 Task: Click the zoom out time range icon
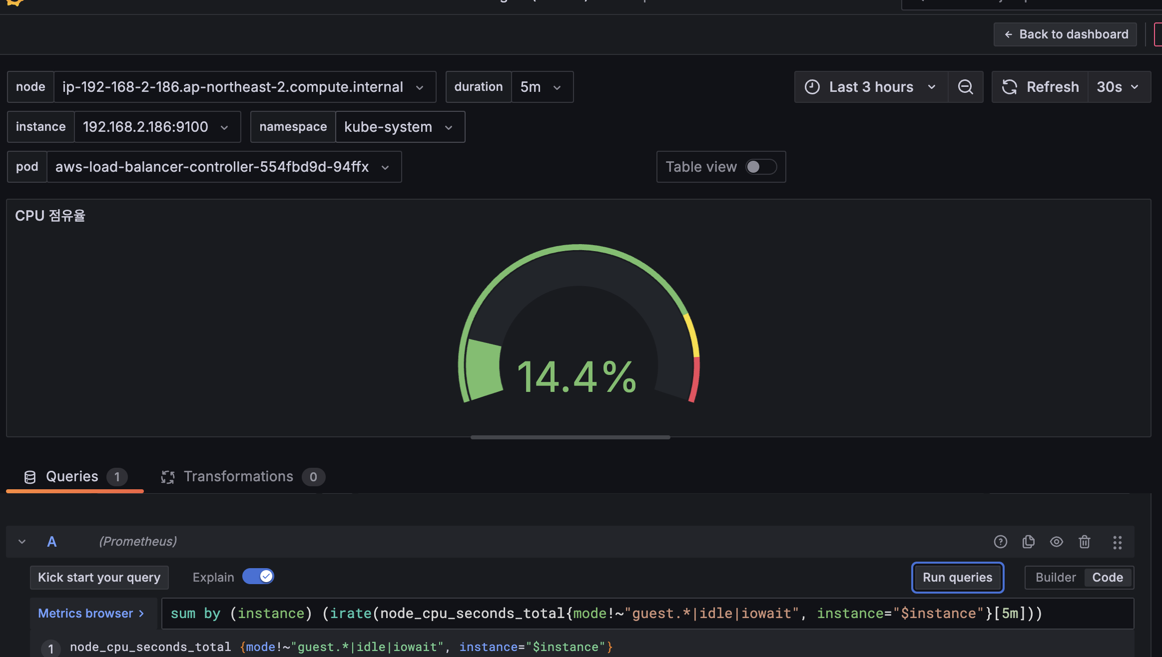point(965,87)
